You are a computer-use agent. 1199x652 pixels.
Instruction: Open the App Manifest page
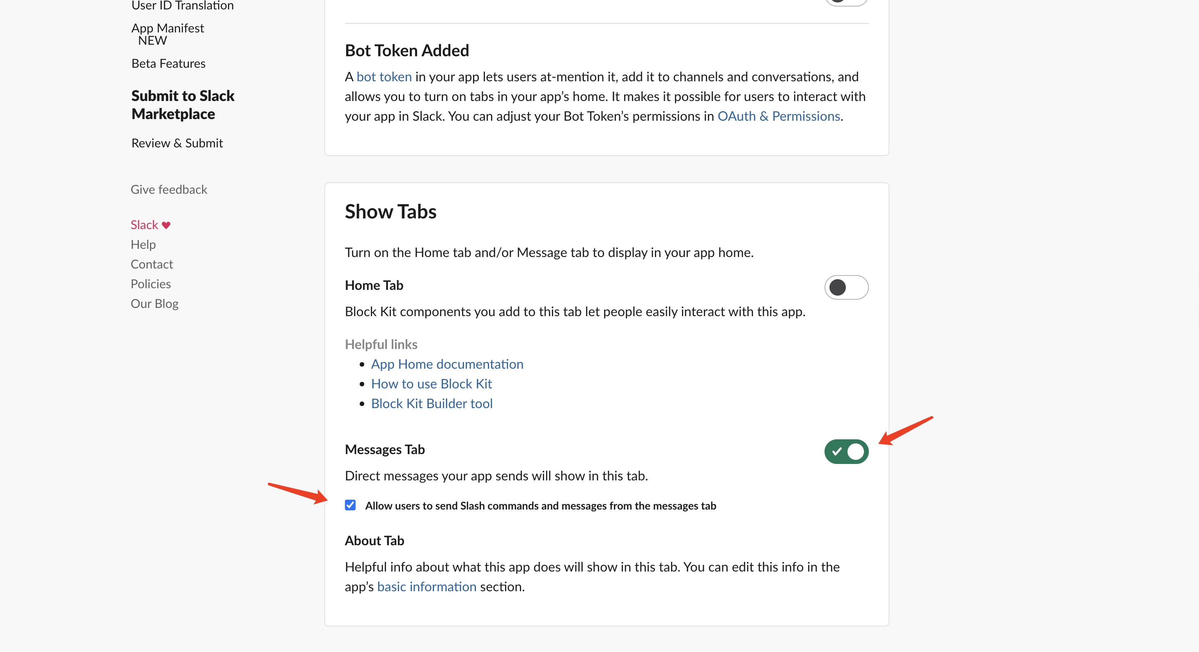click(168, 28)
